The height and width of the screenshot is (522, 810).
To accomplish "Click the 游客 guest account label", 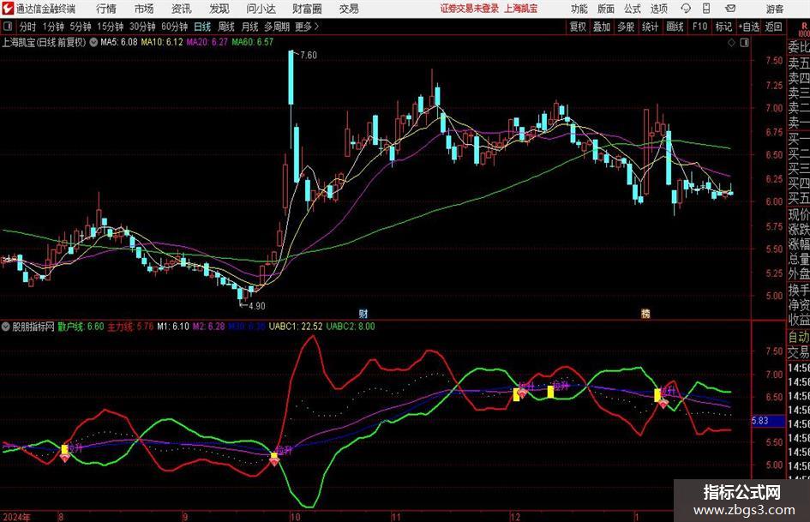I will 775,9.
